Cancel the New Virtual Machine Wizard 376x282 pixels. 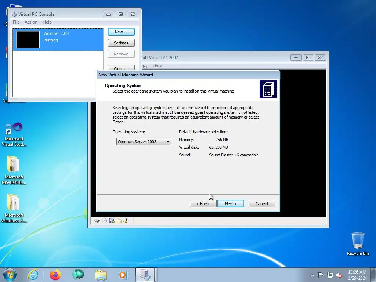[x=262, y=203]
